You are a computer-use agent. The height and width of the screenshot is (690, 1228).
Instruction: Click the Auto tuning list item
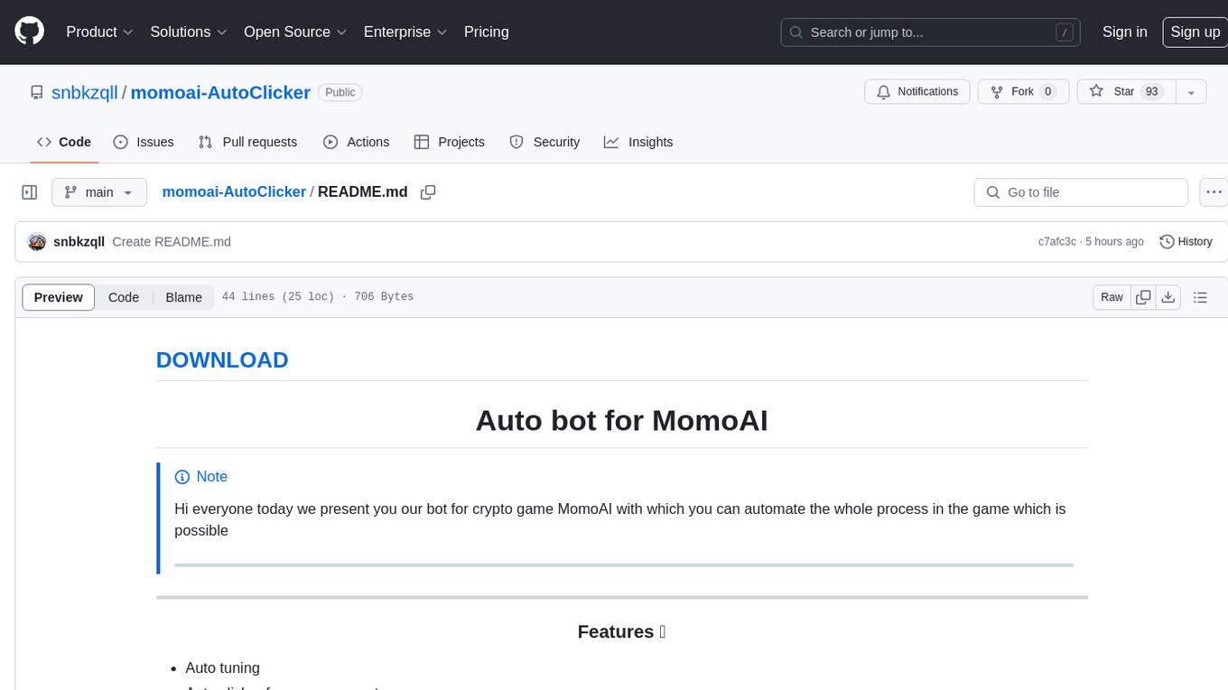[x=222, y=667]
